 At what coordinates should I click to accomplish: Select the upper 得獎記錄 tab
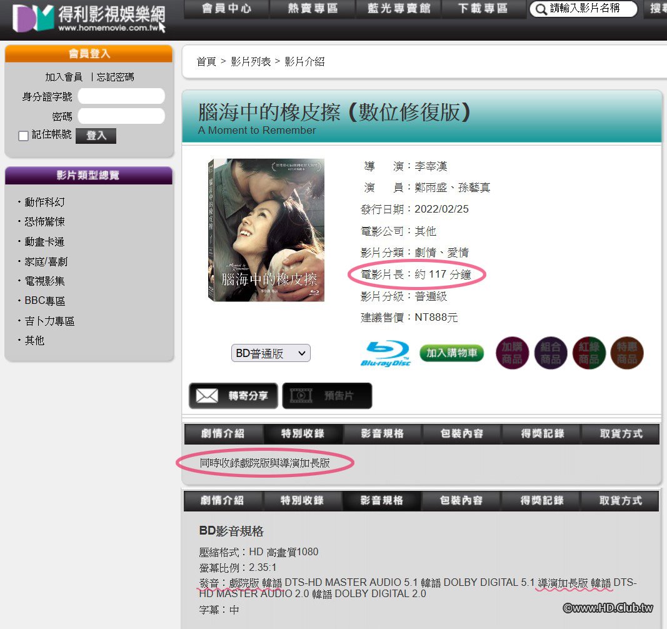coord(543,434)
